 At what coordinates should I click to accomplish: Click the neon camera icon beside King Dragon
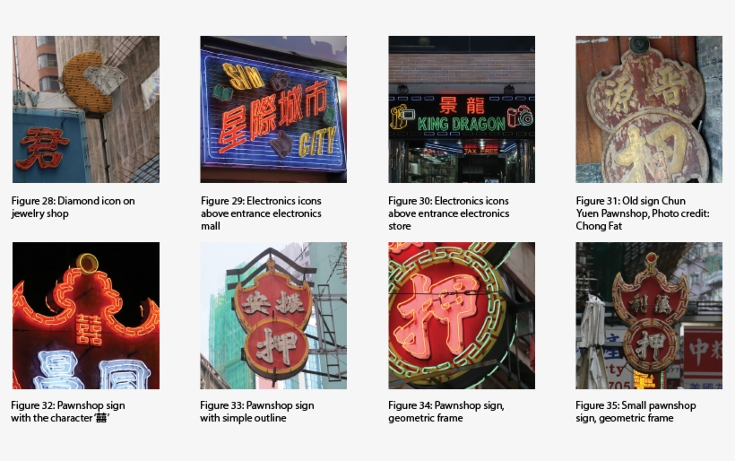pyautogui.click(x=520, y=117)
